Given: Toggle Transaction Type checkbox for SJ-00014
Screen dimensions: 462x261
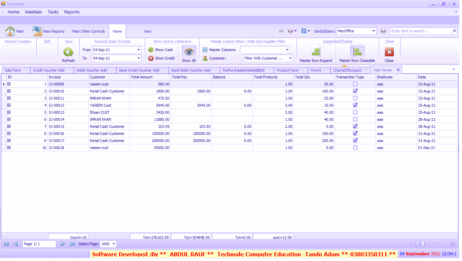Looking at the screenshot, I should (355, 119).
